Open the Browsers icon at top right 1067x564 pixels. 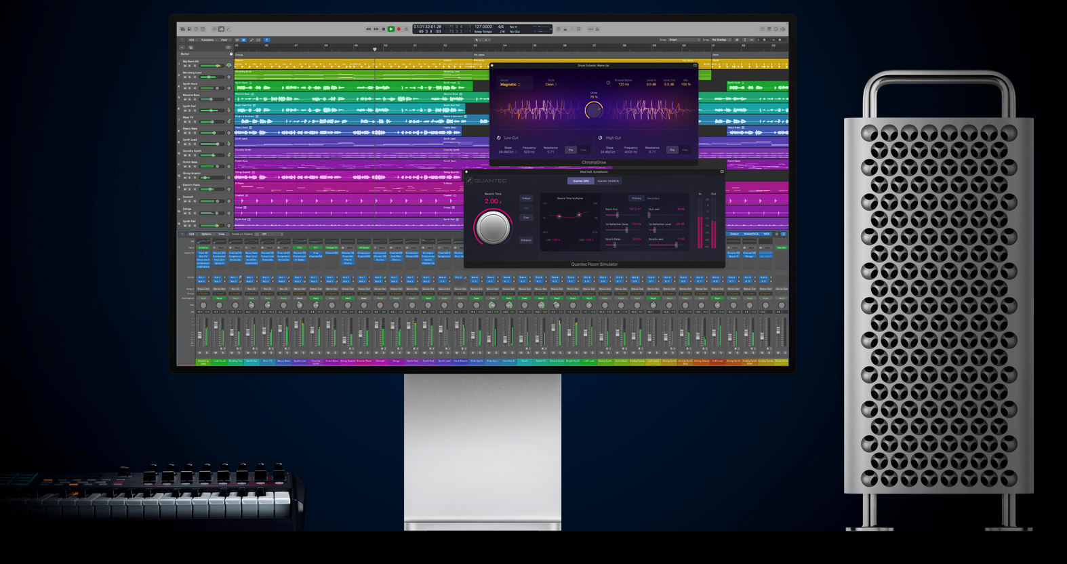783,29
